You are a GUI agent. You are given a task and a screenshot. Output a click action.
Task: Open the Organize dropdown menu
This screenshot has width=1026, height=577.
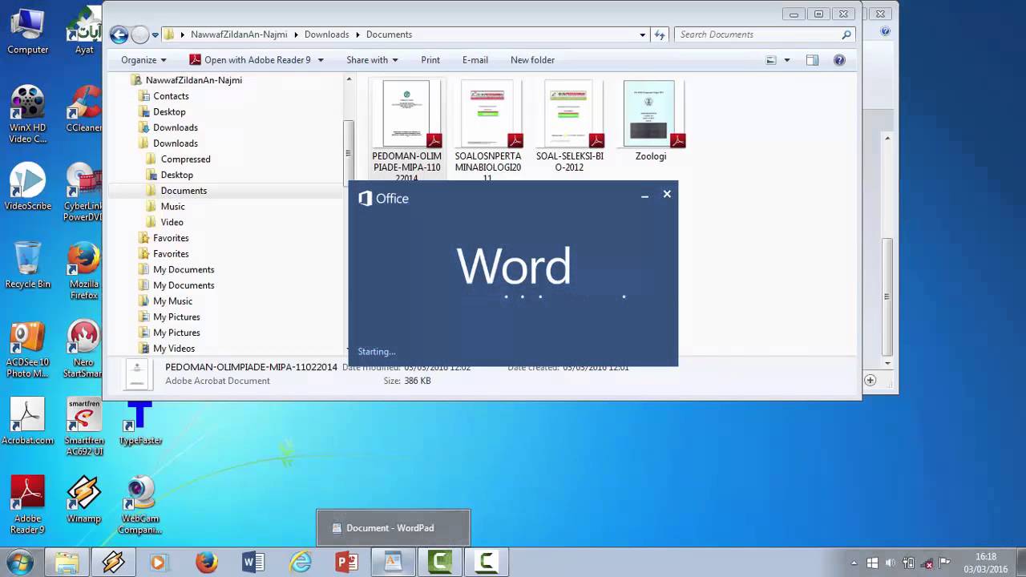[x=143, y=60]
